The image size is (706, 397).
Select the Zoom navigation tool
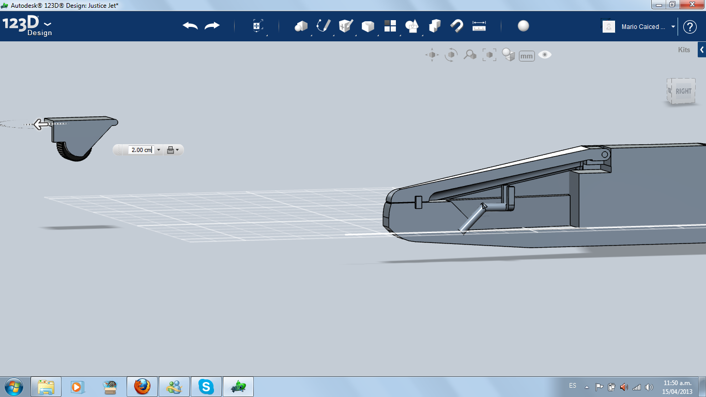(470, 55)
